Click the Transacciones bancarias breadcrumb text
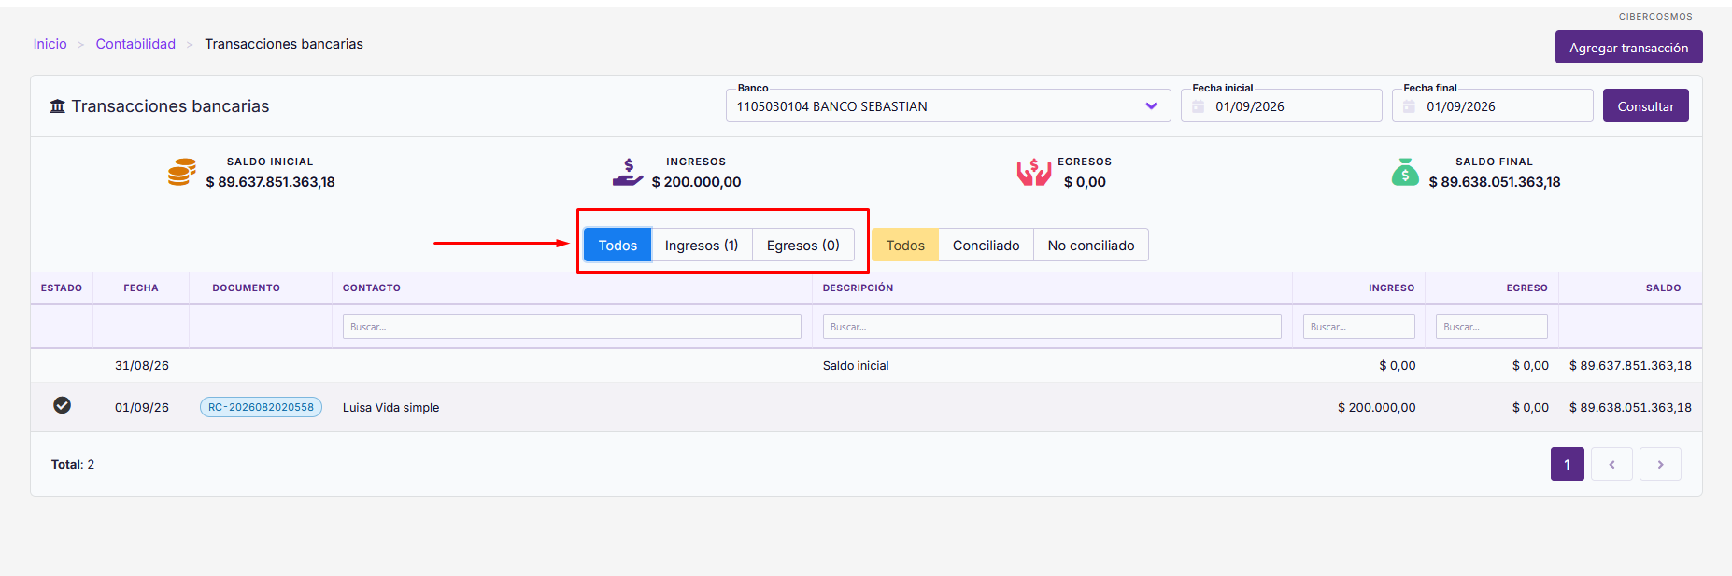 [284, 44]
